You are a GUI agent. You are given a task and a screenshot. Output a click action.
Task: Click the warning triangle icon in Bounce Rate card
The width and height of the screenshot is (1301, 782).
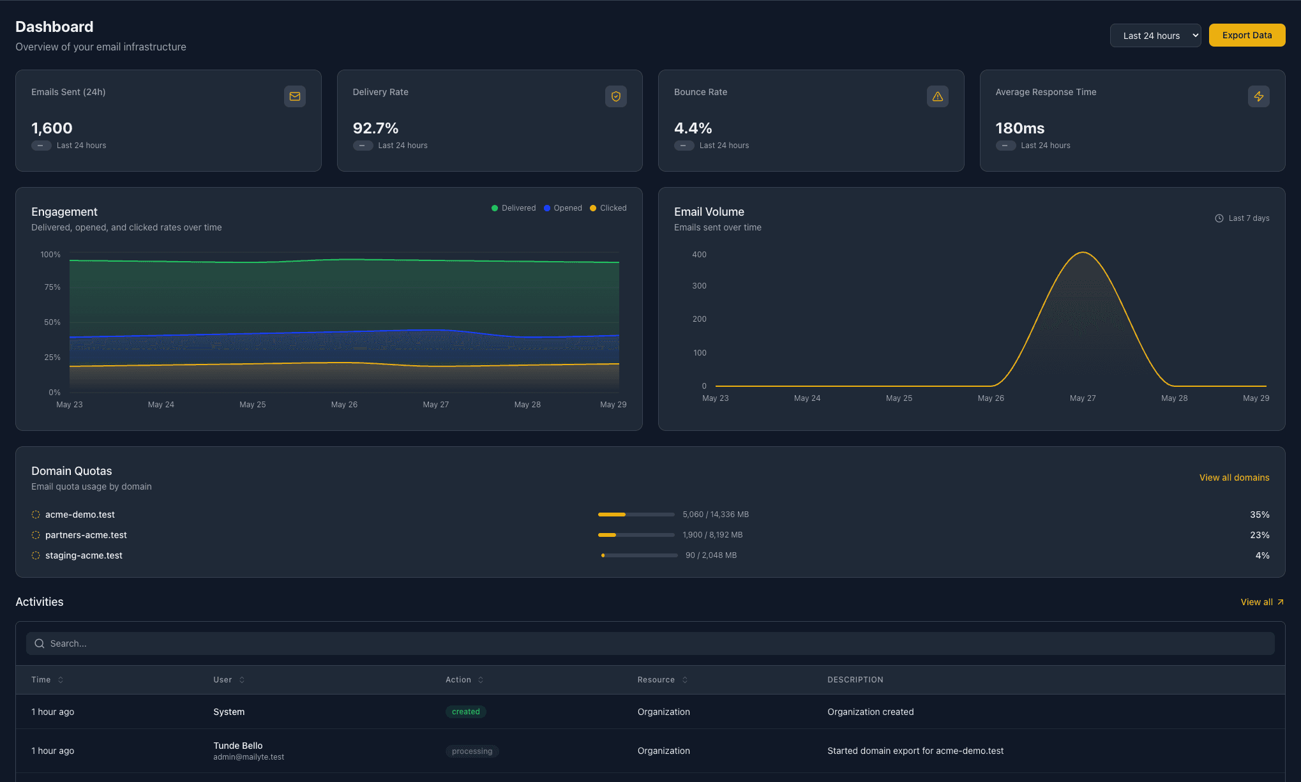coord(938,96)
